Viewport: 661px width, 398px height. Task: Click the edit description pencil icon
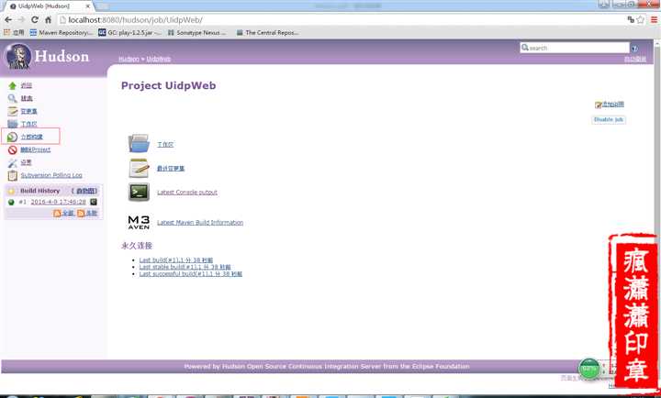click(x=599, y=105)
